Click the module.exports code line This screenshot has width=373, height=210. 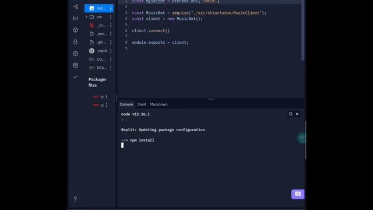point(160,43)
